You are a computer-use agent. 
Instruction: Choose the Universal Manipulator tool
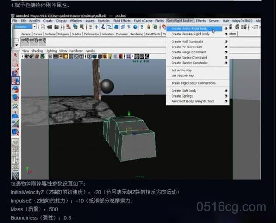(x=16, y=106)
